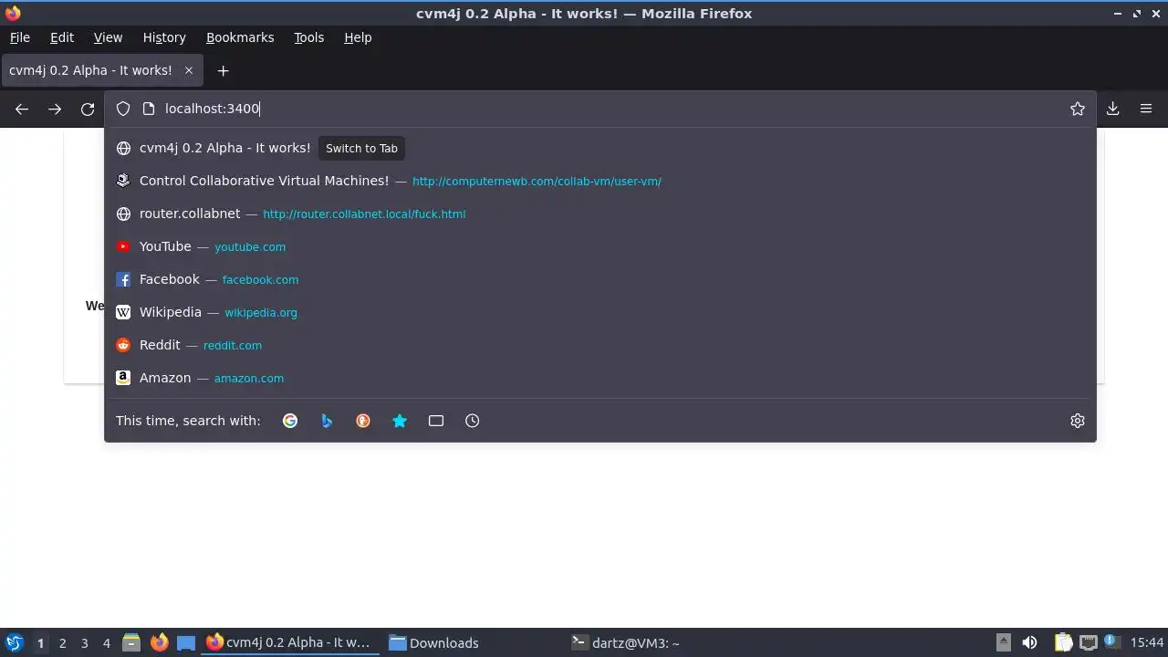Launch file manager from the panel quick launch
The height and width of the screenshot is (657, 1168).
(x=131, y=642)
